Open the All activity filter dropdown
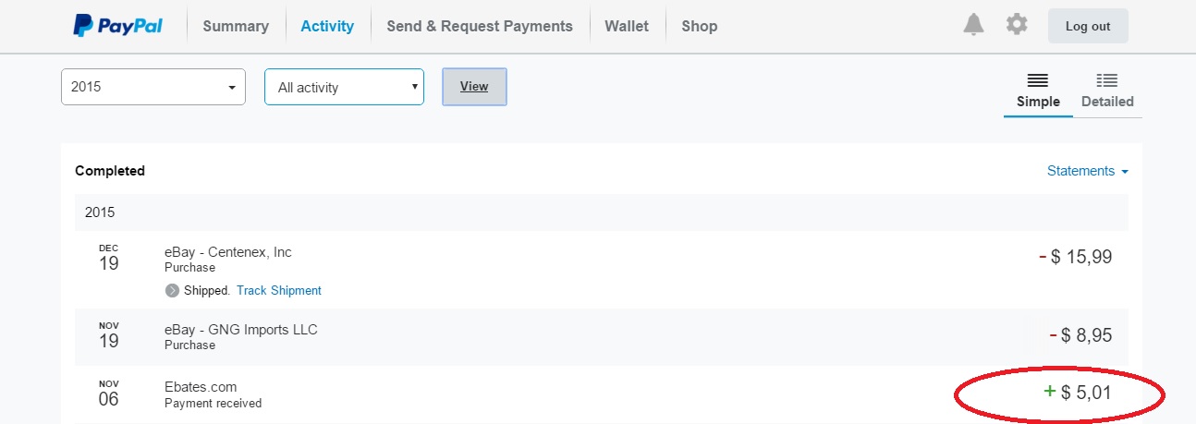Image resolution: width=1196 pixels, height=424 pixels. click(x=344, y=87)
